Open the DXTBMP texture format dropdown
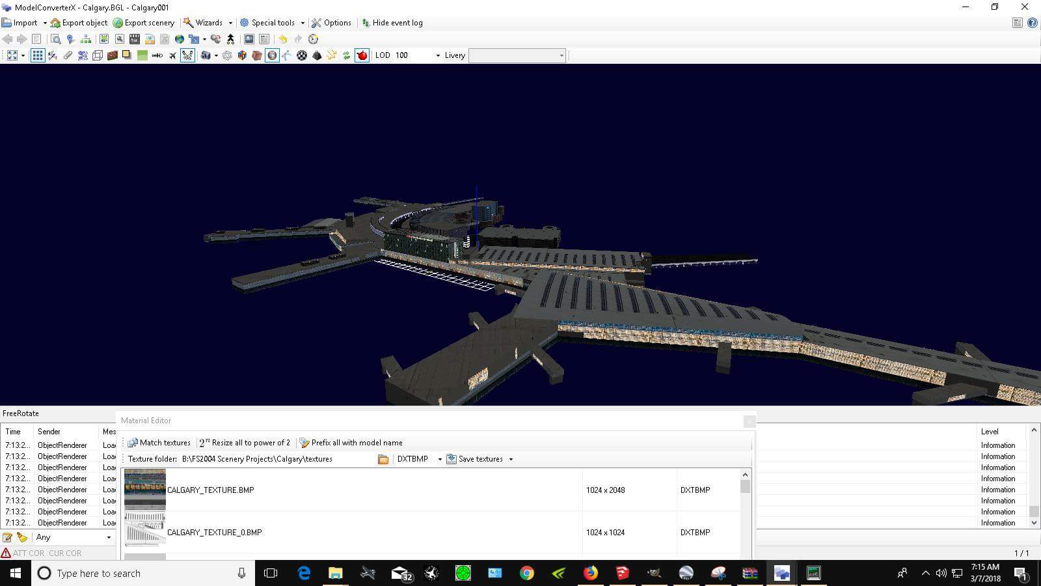 pos(440,459)
